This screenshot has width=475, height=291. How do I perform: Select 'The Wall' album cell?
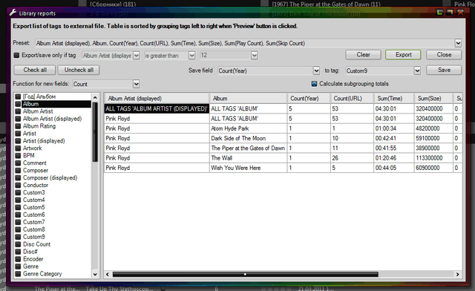(248, 158)
